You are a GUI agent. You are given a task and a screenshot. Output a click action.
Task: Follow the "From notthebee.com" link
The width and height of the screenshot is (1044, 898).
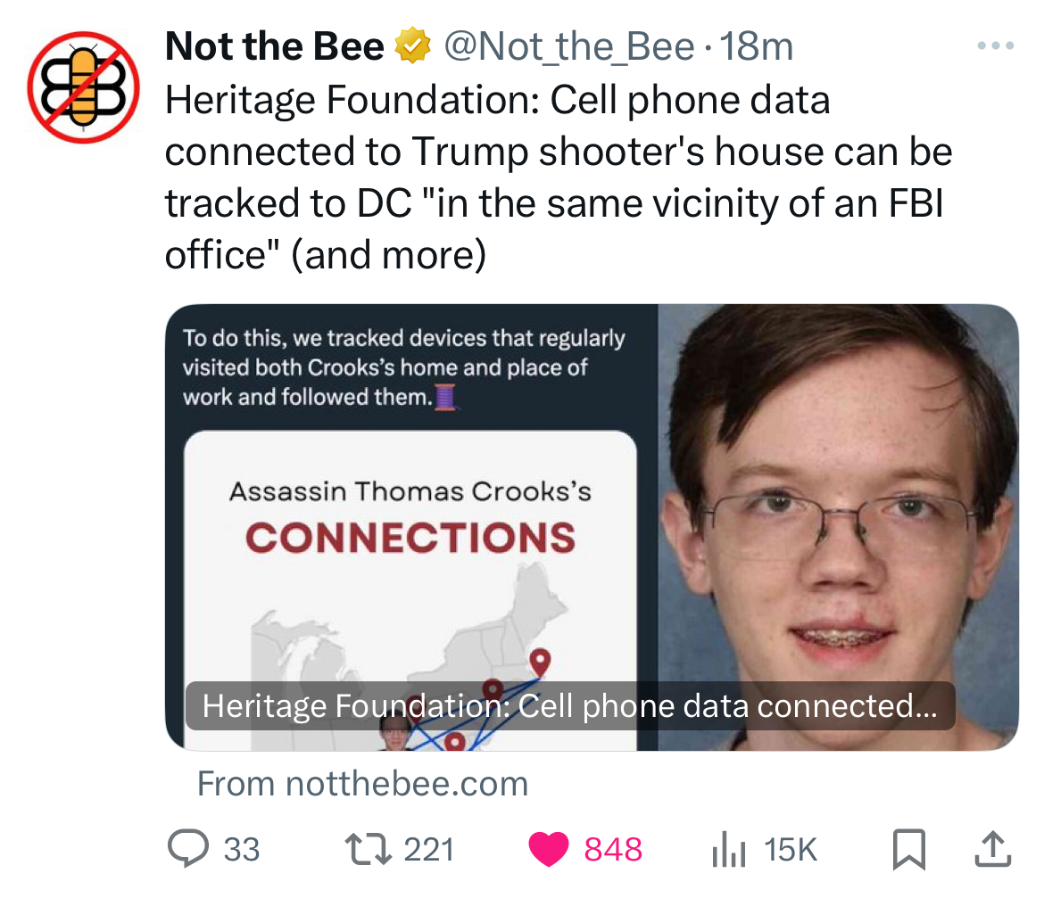coord(362,784)
